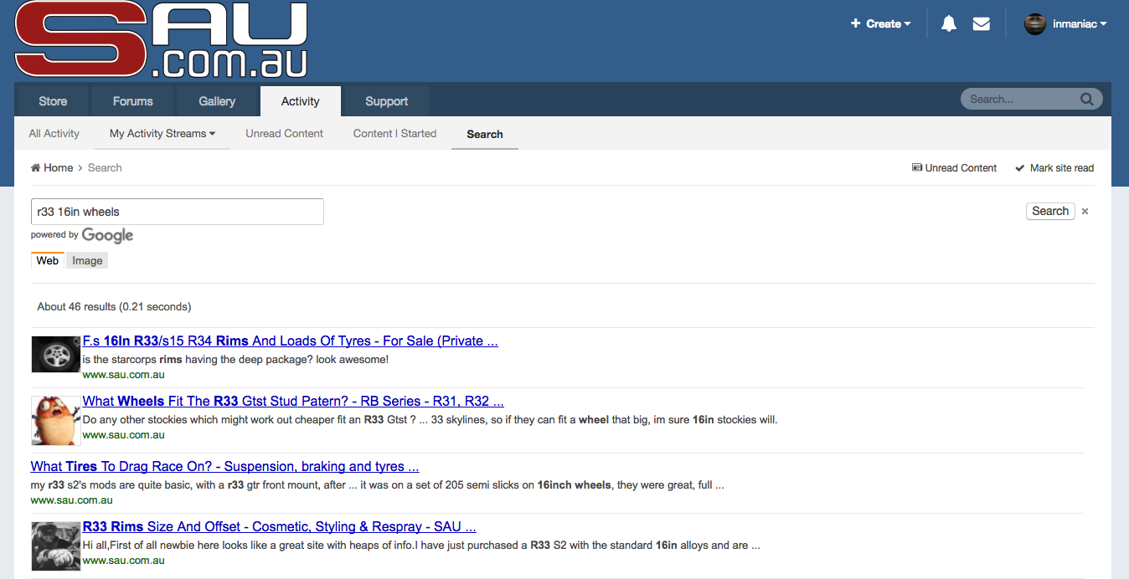The image size is (1129, 579).
Task: Clear the Google search with the x icon
Action: click(x=1085, y=212)
